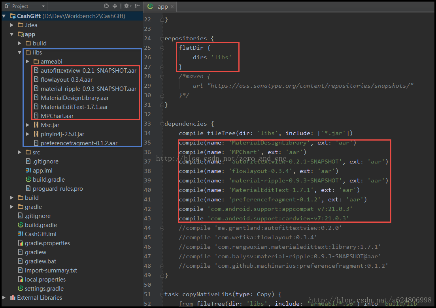Click the libs folder icon
The width and height of the screenshot is (436, 308).
(28, 52)
